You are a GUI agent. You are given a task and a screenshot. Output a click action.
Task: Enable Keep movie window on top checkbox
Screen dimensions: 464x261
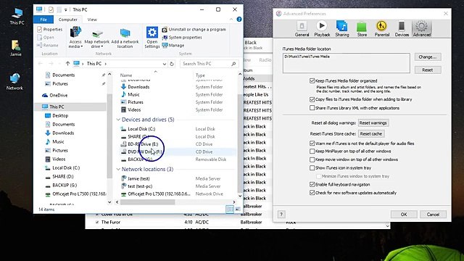[312, 159]
